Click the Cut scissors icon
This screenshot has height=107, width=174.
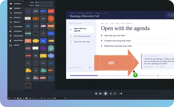click(15, 98)
